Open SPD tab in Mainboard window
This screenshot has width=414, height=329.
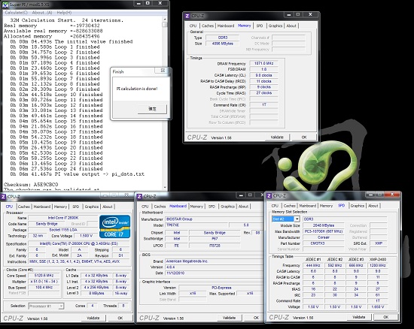point(212,207)
